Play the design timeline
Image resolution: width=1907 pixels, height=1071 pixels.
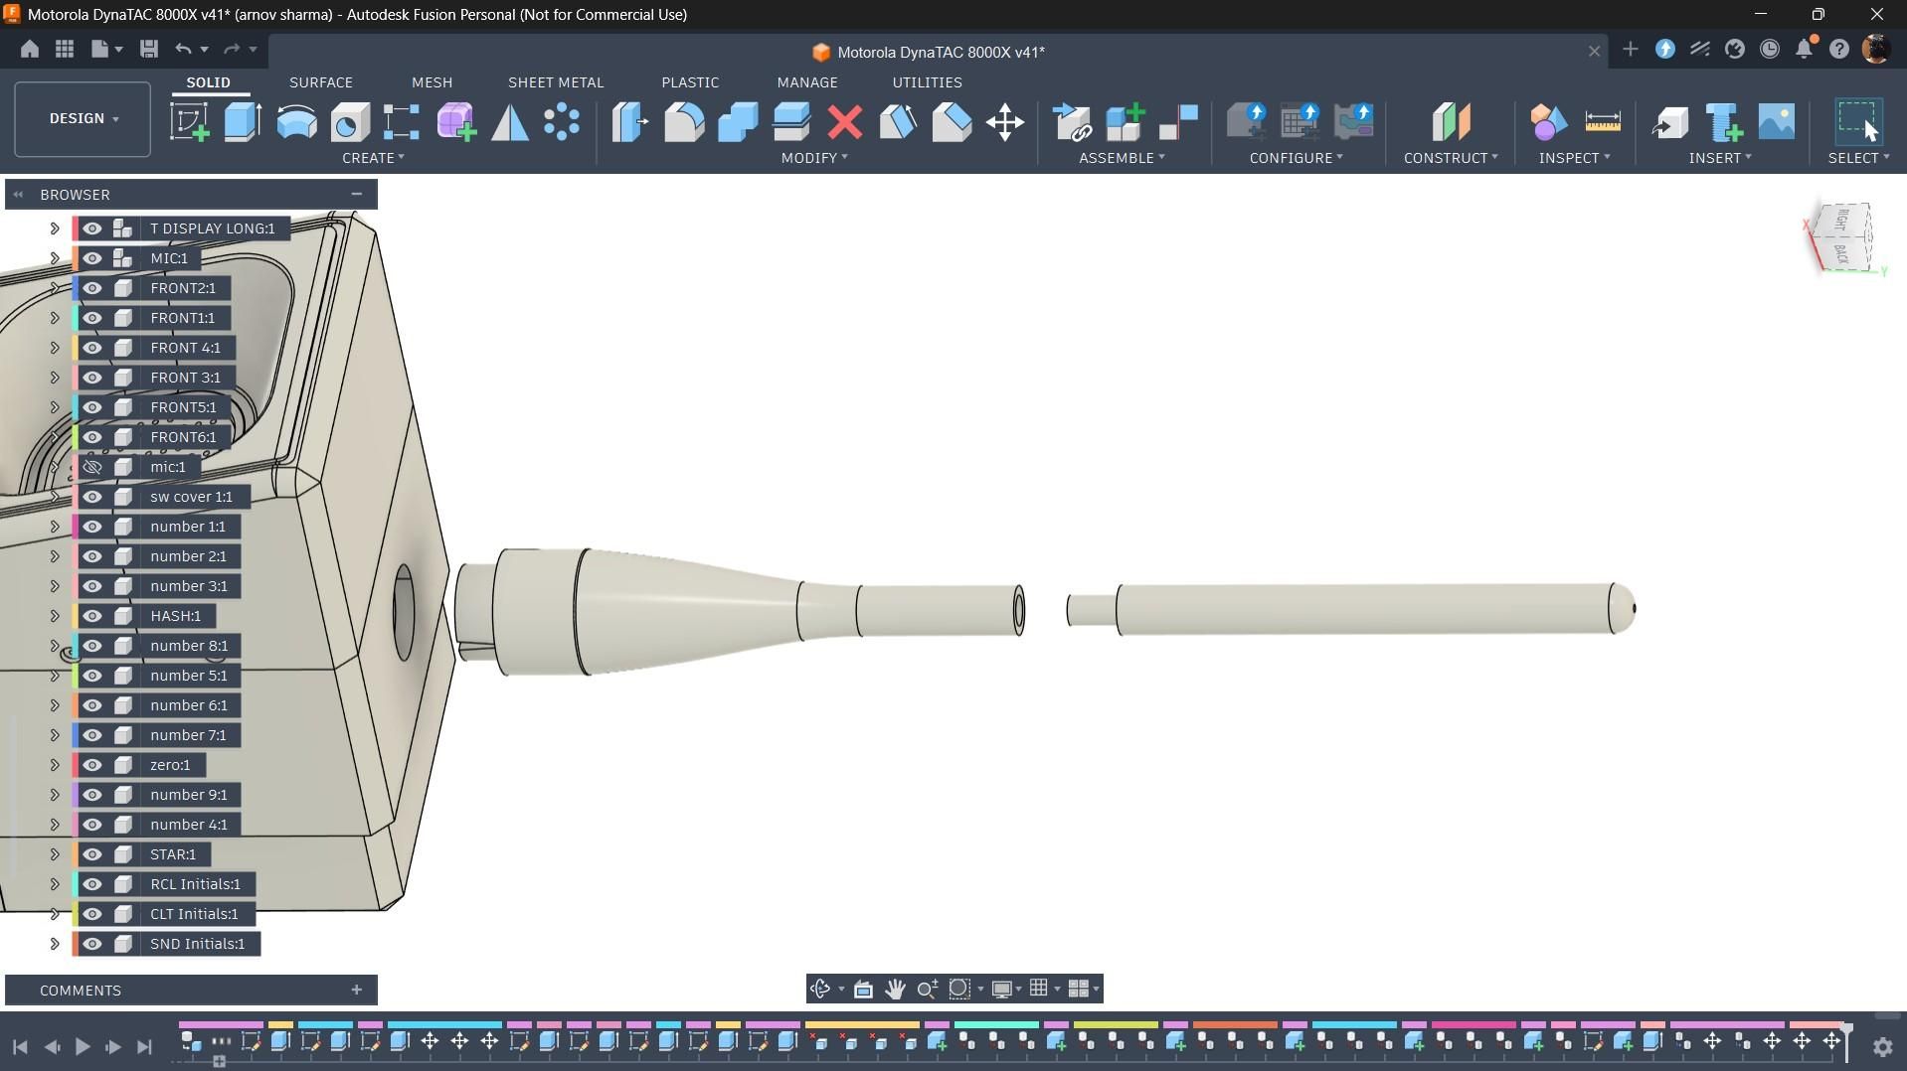[x=83, y=1046]
